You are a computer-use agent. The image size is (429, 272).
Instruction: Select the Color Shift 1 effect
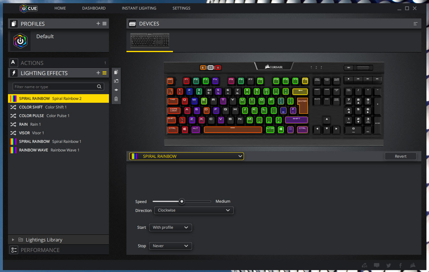point(59,107)
